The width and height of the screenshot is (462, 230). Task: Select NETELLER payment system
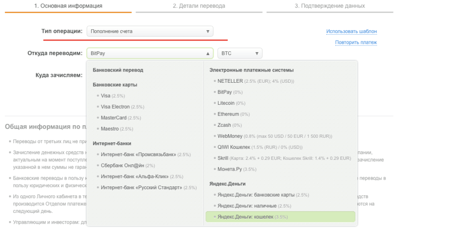(x=230, y=81)
